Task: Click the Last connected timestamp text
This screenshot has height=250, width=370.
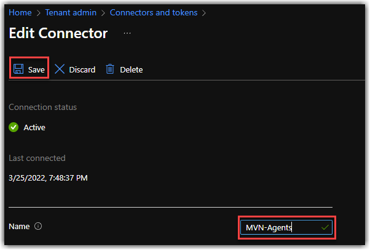Action: [x=48, y=178]
